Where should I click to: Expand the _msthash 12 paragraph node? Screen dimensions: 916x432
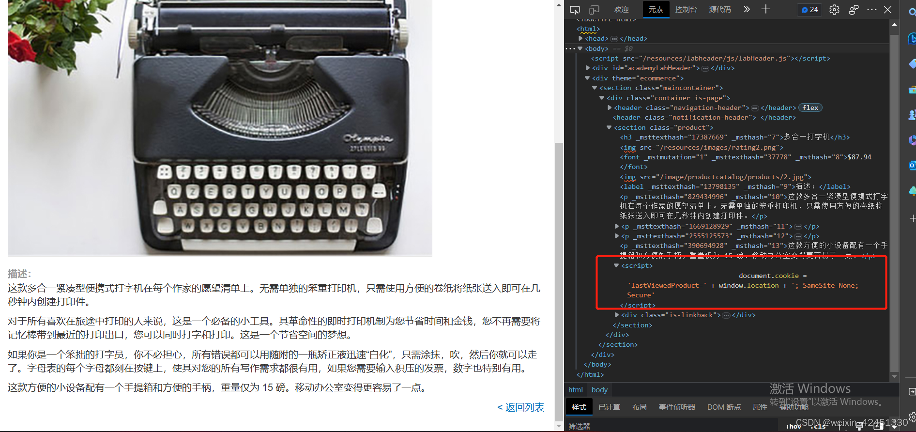click(617, 236)
